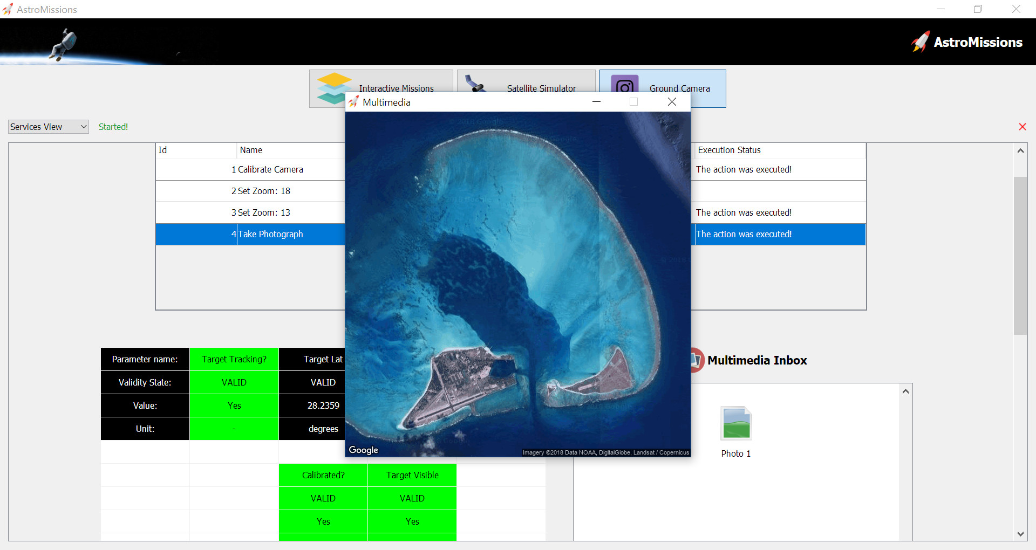Minimize the Multimedia window
Screen dimensions: 1036x550
click(x=596, y=102)
